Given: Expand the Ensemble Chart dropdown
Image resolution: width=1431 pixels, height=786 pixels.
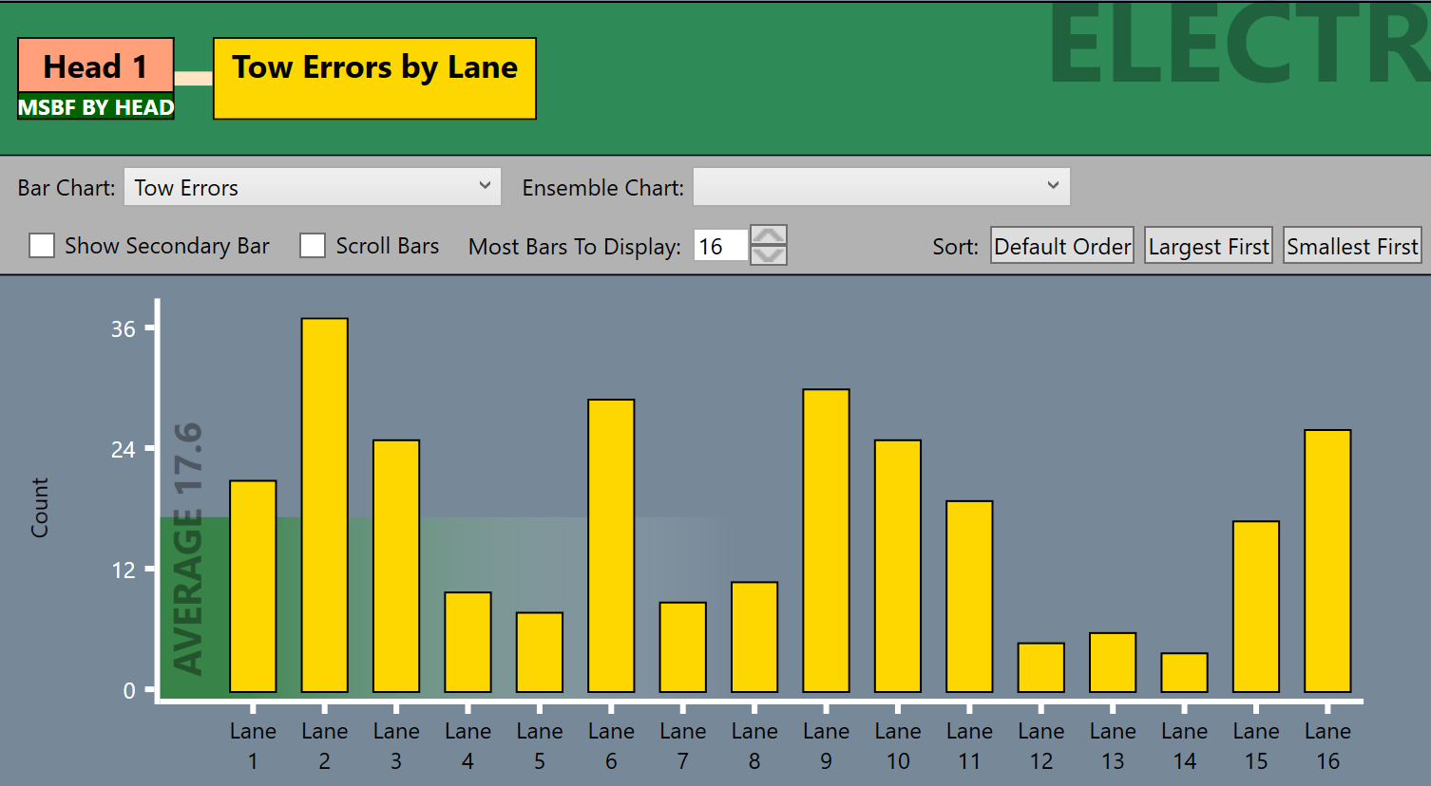Looking at the screenshot, I should coord(881,187).
